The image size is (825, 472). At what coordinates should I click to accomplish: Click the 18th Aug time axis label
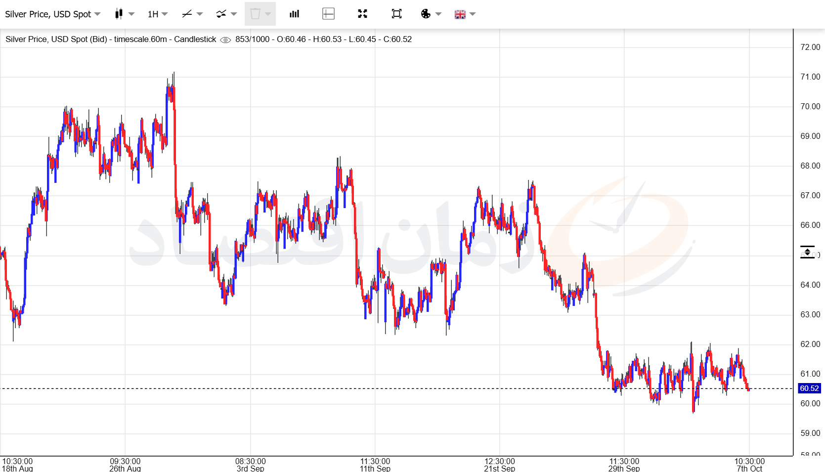tap(17, 468)
